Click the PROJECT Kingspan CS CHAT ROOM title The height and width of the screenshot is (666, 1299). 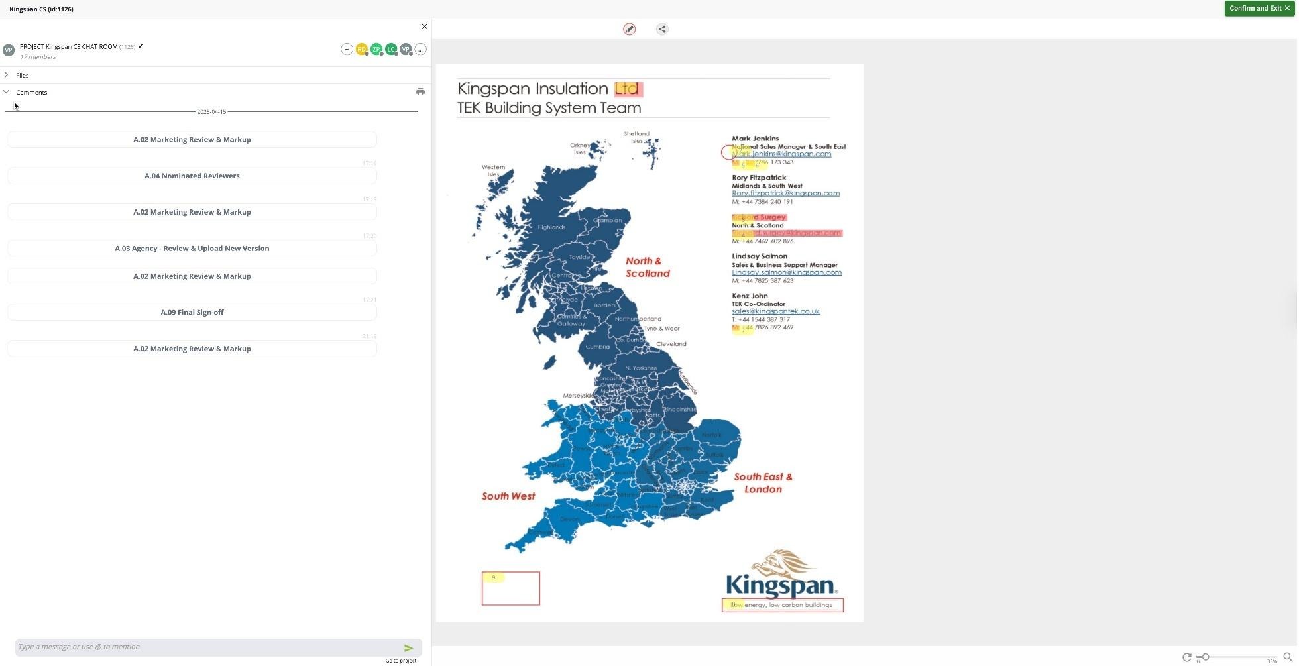point(69,47)
